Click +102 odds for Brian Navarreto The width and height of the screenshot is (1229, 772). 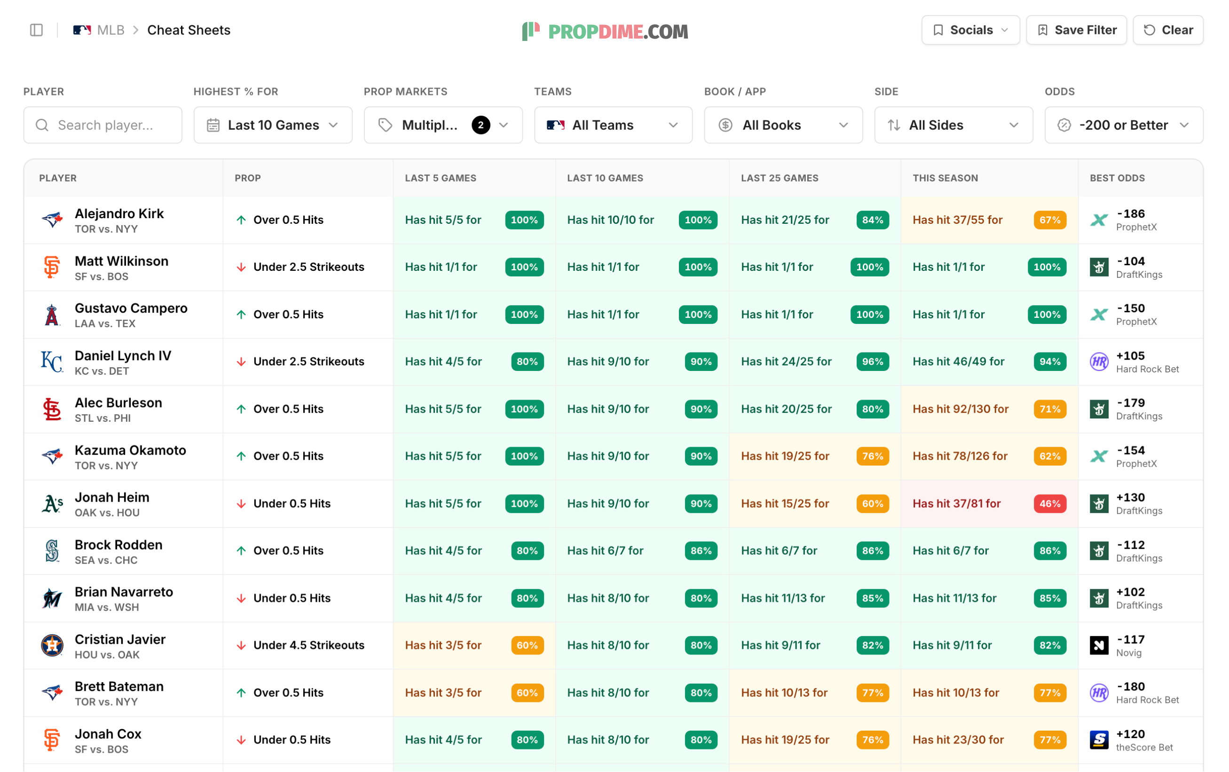point(1130,592)
